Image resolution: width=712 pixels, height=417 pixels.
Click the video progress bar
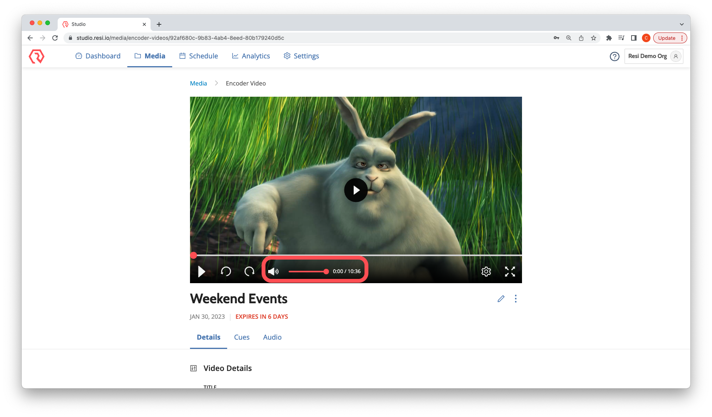point(356,255)
